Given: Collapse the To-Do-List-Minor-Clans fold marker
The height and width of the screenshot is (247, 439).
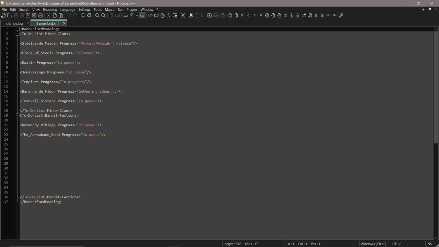Looking at the screenshot, I should [x=18, y=34].
